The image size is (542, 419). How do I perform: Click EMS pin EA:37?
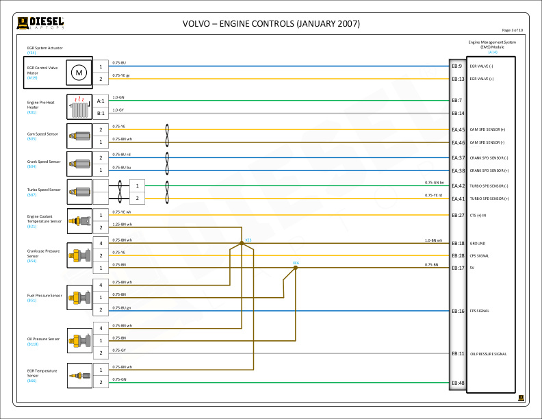click(x=459, y=157)
